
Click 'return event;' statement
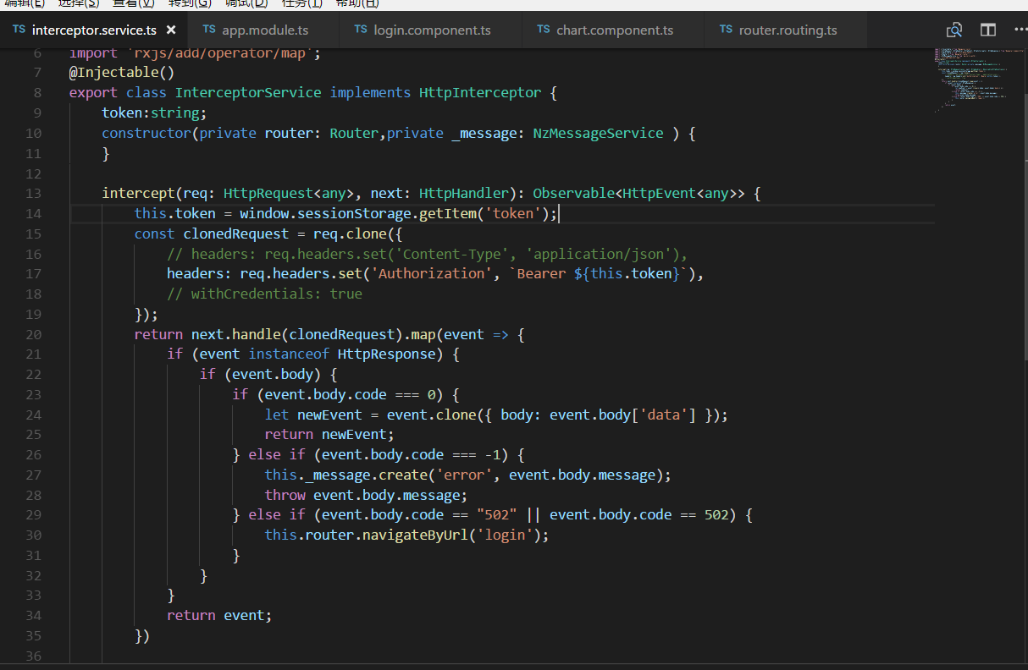pyautogui.click(x=219, y=617)
